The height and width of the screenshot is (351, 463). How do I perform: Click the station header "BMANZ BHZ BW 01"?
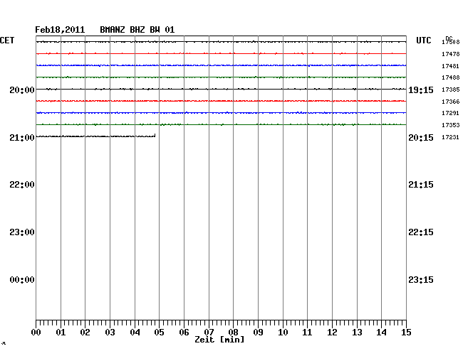(x=137, y=30)
